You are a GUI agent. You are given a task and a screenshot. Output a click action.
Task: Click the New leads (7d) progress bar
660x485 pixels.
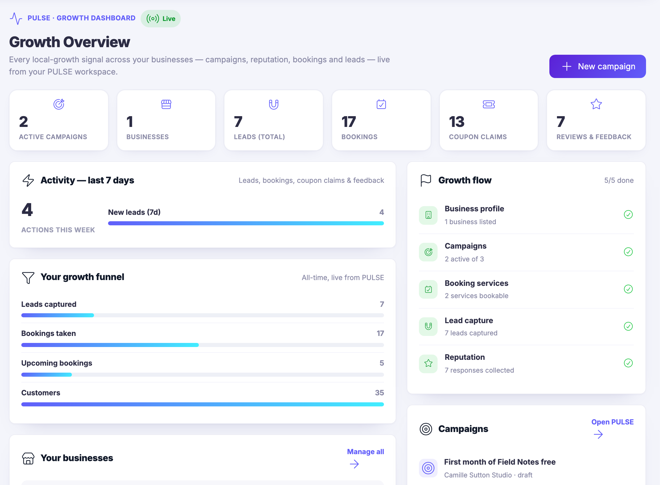click(x=246, y=223)
